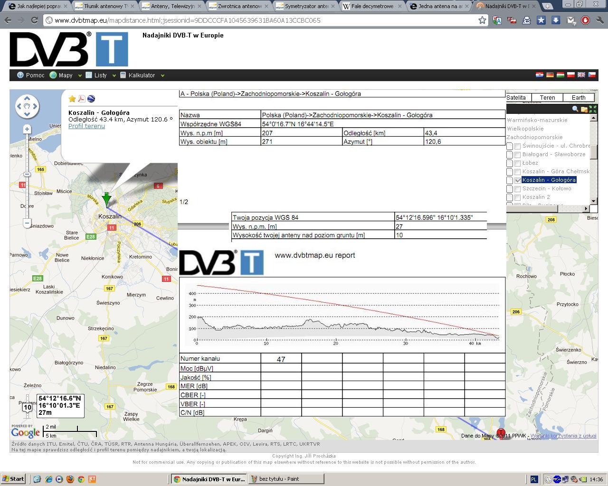Screen dimensions: 608x486
Task: Select the Croatian flag language
Action: (x=540, y=75)
